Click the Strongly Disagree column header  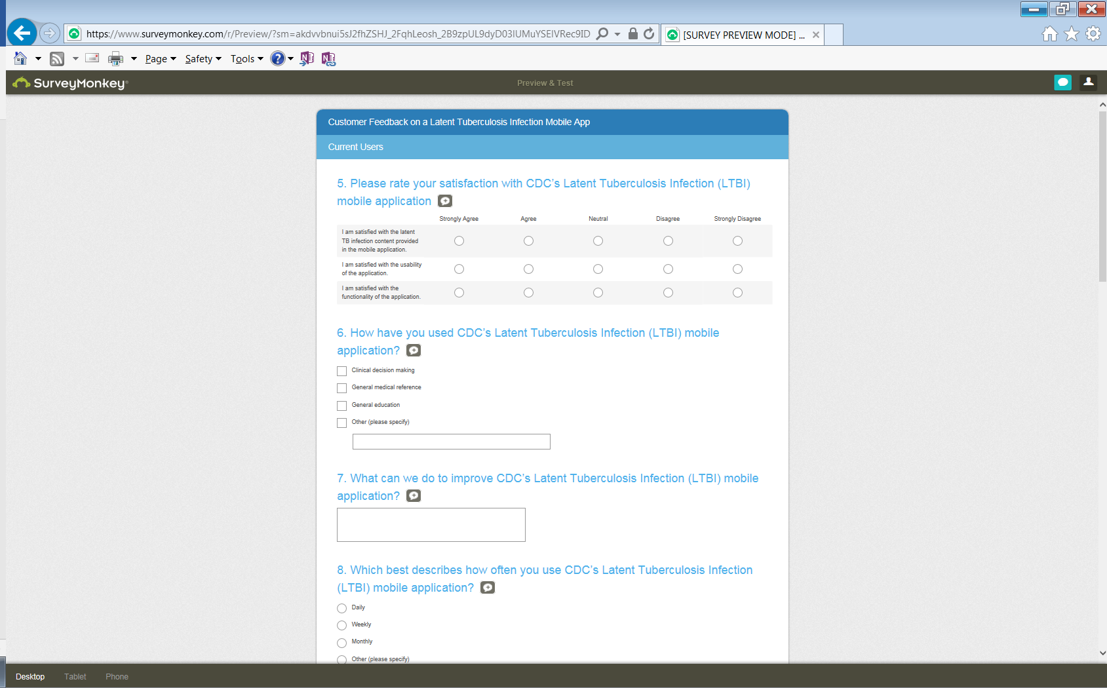coord(737,219)
